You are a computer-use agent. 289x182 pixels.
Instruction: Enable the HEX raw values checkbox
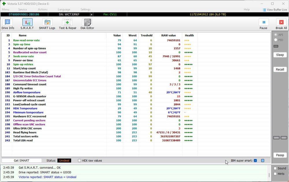[80, 161]
